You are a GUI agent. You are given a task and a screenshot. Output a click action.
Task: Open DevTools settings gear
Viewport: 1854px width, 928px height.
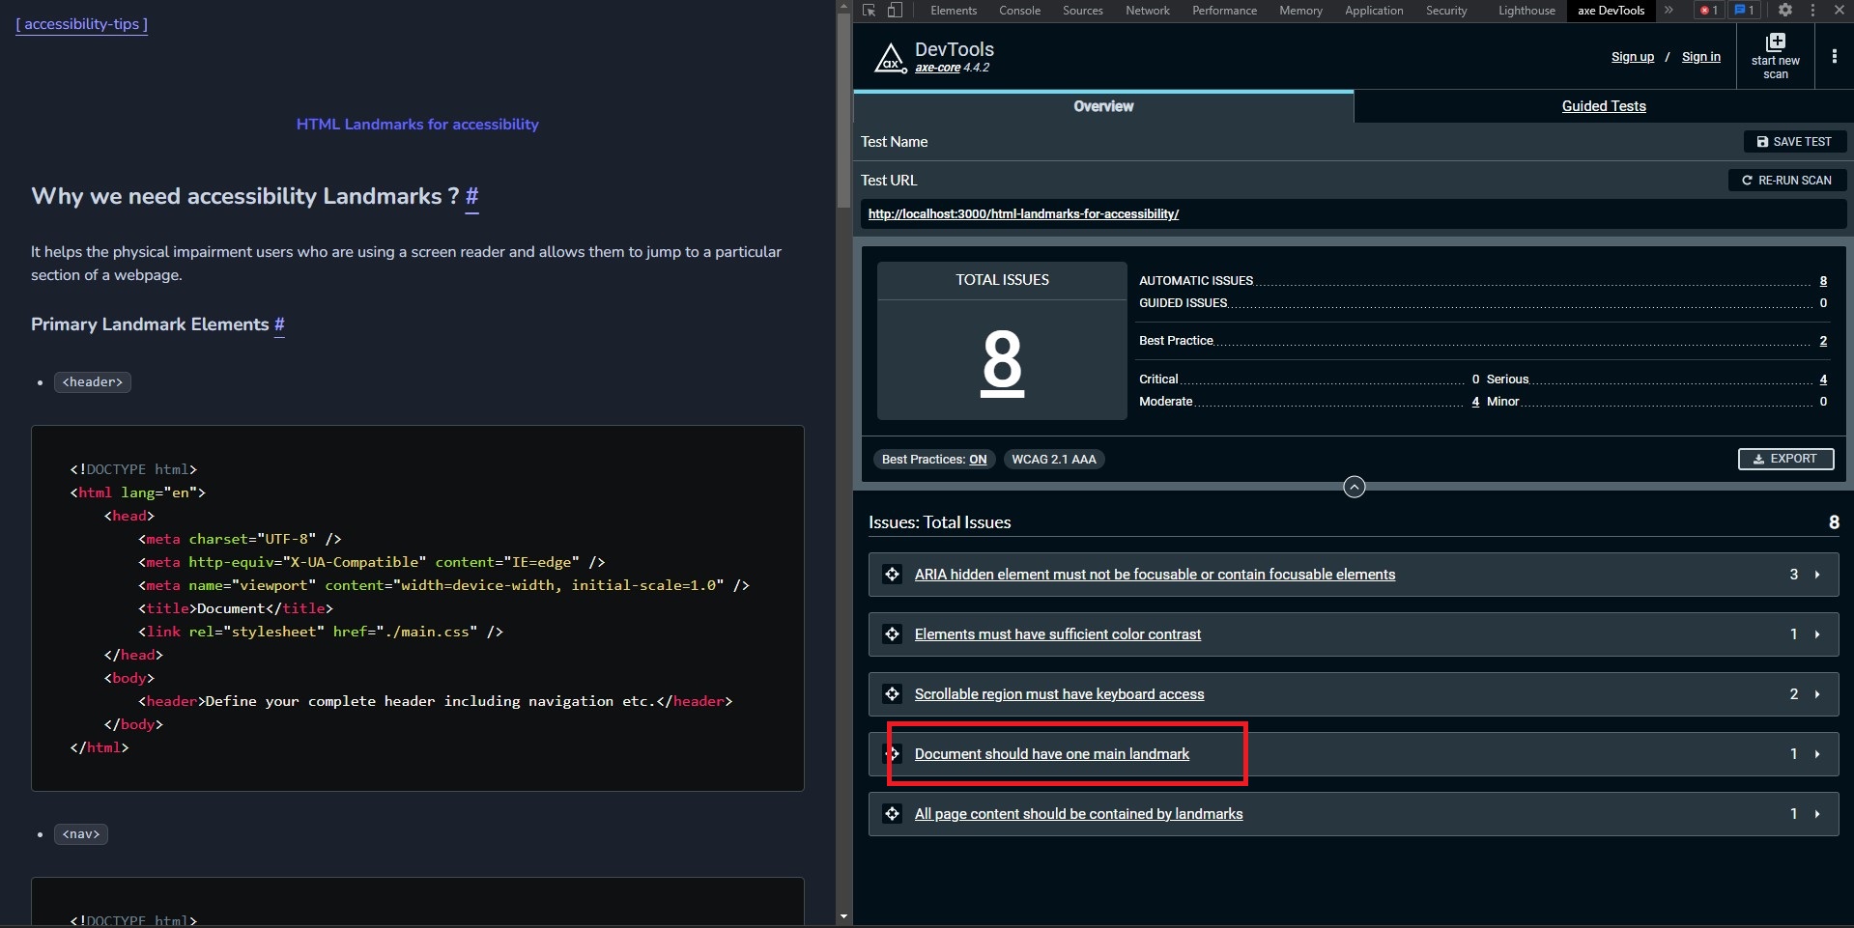[x=1785, y=11]
